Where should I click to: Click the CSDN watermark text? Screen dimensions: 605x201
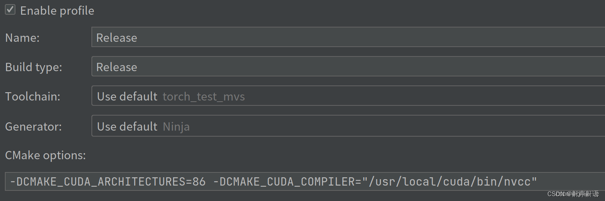(x=573, y=194)
